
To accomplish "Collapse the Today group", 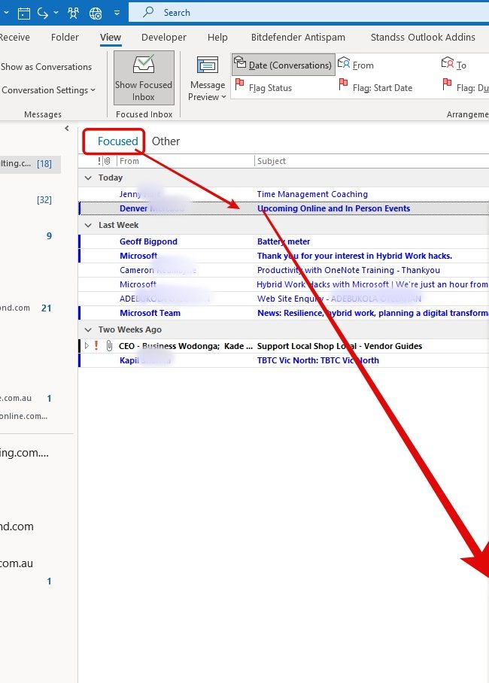I will (89, 178).
